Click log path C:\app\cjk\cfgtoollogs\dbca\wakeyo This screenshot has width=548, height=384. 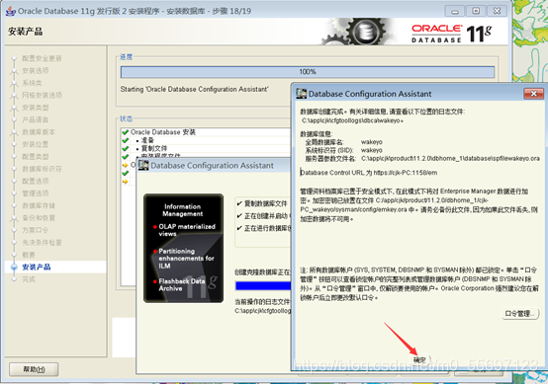[352, 120]
